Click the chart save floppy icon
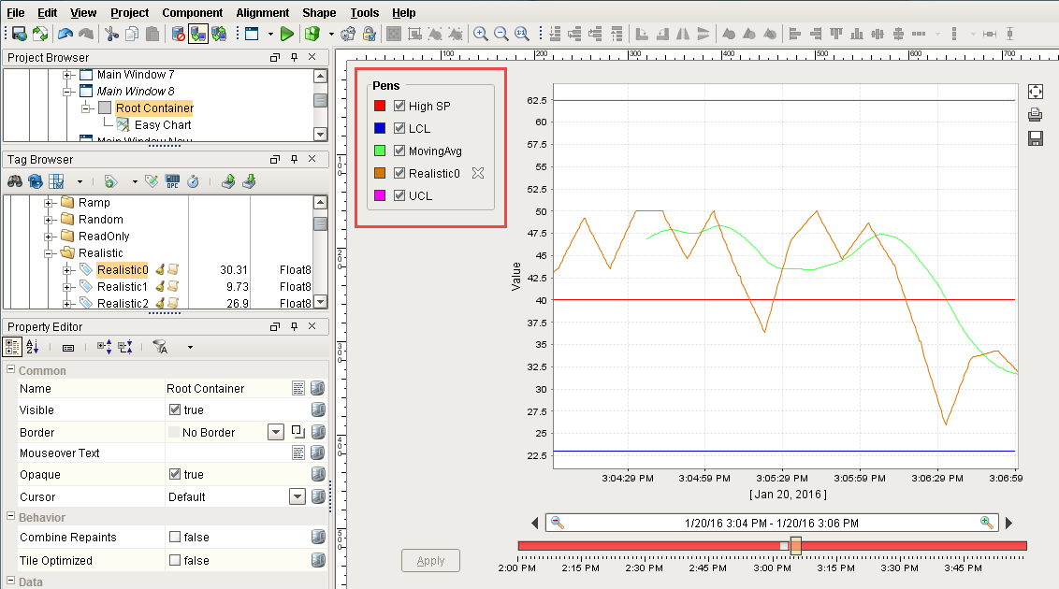Viewport: 1059px width, 589px height. coord(1036,138)
